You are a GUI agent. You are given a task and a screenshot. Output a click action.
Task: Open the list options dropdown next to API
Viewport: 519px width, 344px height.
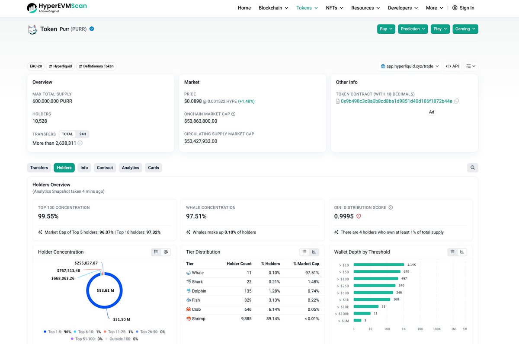pyautogui.click(x=471, y=66)
